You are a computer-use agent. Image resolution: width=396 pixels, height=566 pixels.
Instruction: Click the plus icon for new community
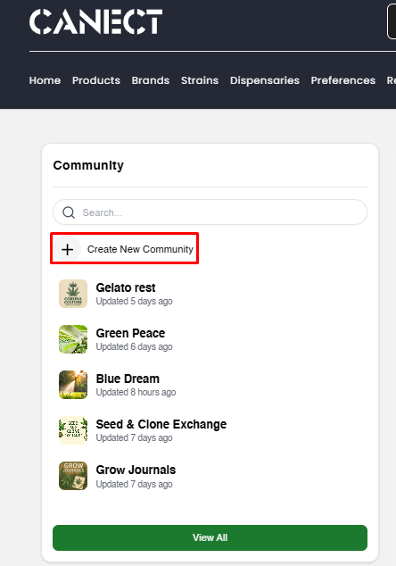tap(68, 249)
